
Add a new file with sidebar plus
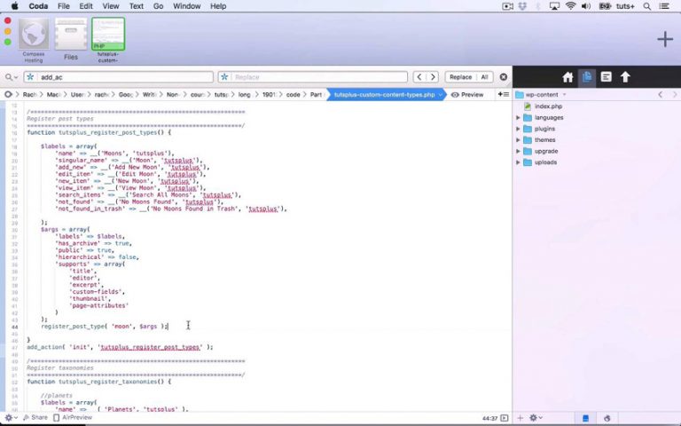tap(521, 418)
